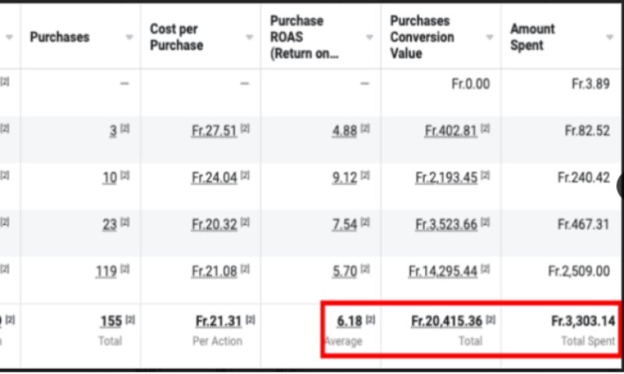Click footnote icon beside 6.18 average
Viewport: 624px width, 374px height.
tap(370, 320)
